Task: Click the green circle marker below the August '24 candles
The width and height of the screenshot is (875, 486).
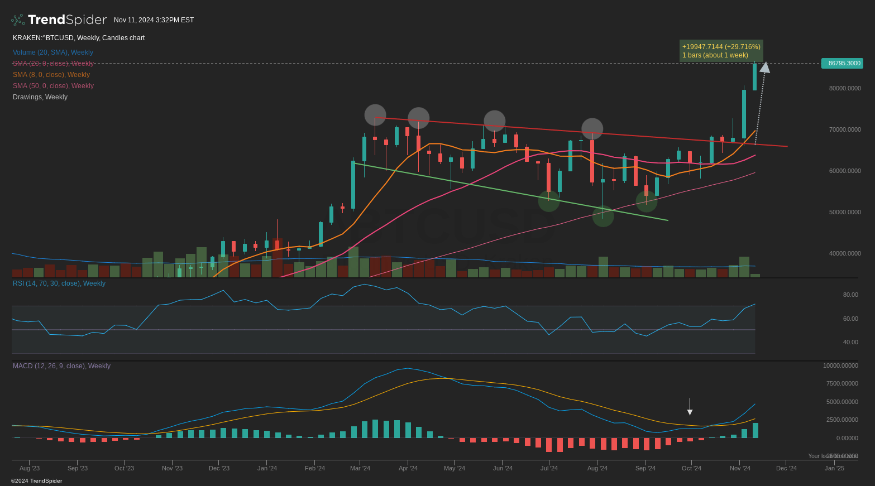Action: coord(603,216)
